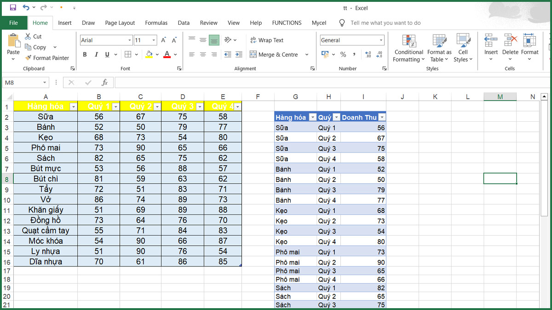Activate the Format Painter tool
The height and width of the screenshot is (310, 552).
point(47,58)
